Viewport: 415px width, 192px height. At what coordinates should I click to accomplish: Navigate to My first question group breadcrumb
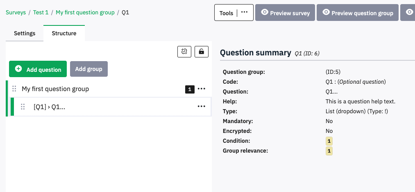click(x=85, y=12)
